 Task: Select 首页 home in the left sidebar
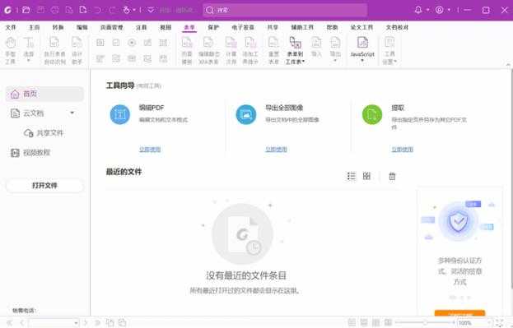pyautogui.click(x=44, y=94)
